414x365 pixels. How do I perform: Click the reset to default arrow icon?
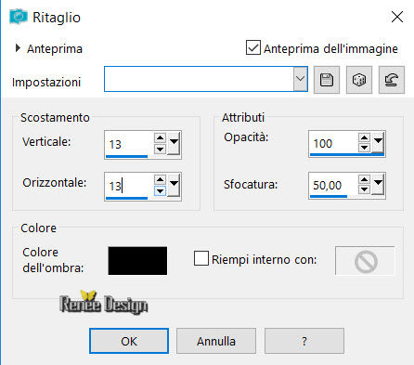[x=392, y=80]
